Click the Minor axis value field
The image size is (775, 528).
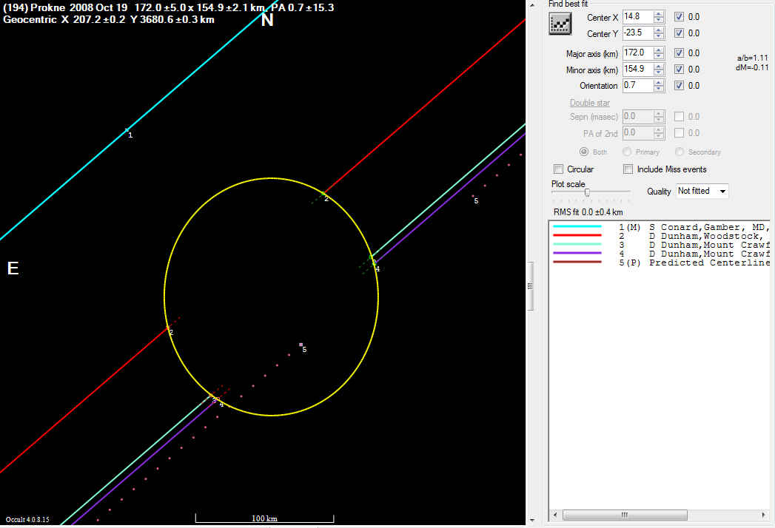(x=638, y=70)
